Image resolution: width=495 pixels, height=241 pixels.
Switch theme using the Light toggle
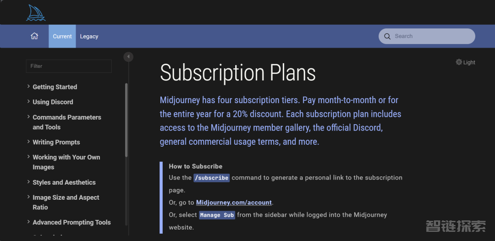pos(469,62)
